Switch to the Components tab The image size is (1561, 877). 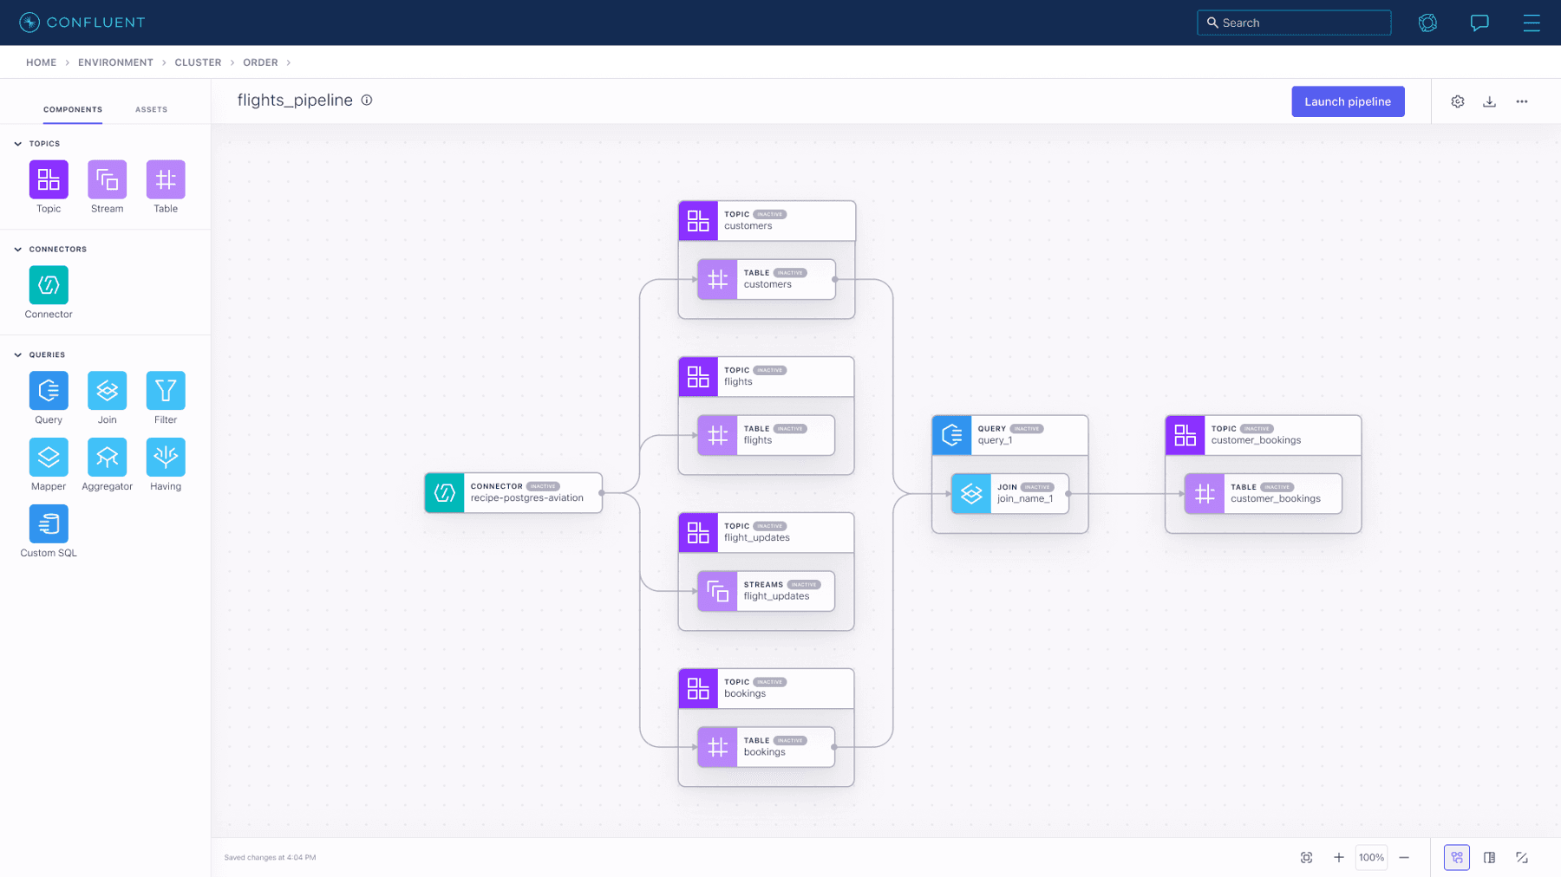[73, 110]
